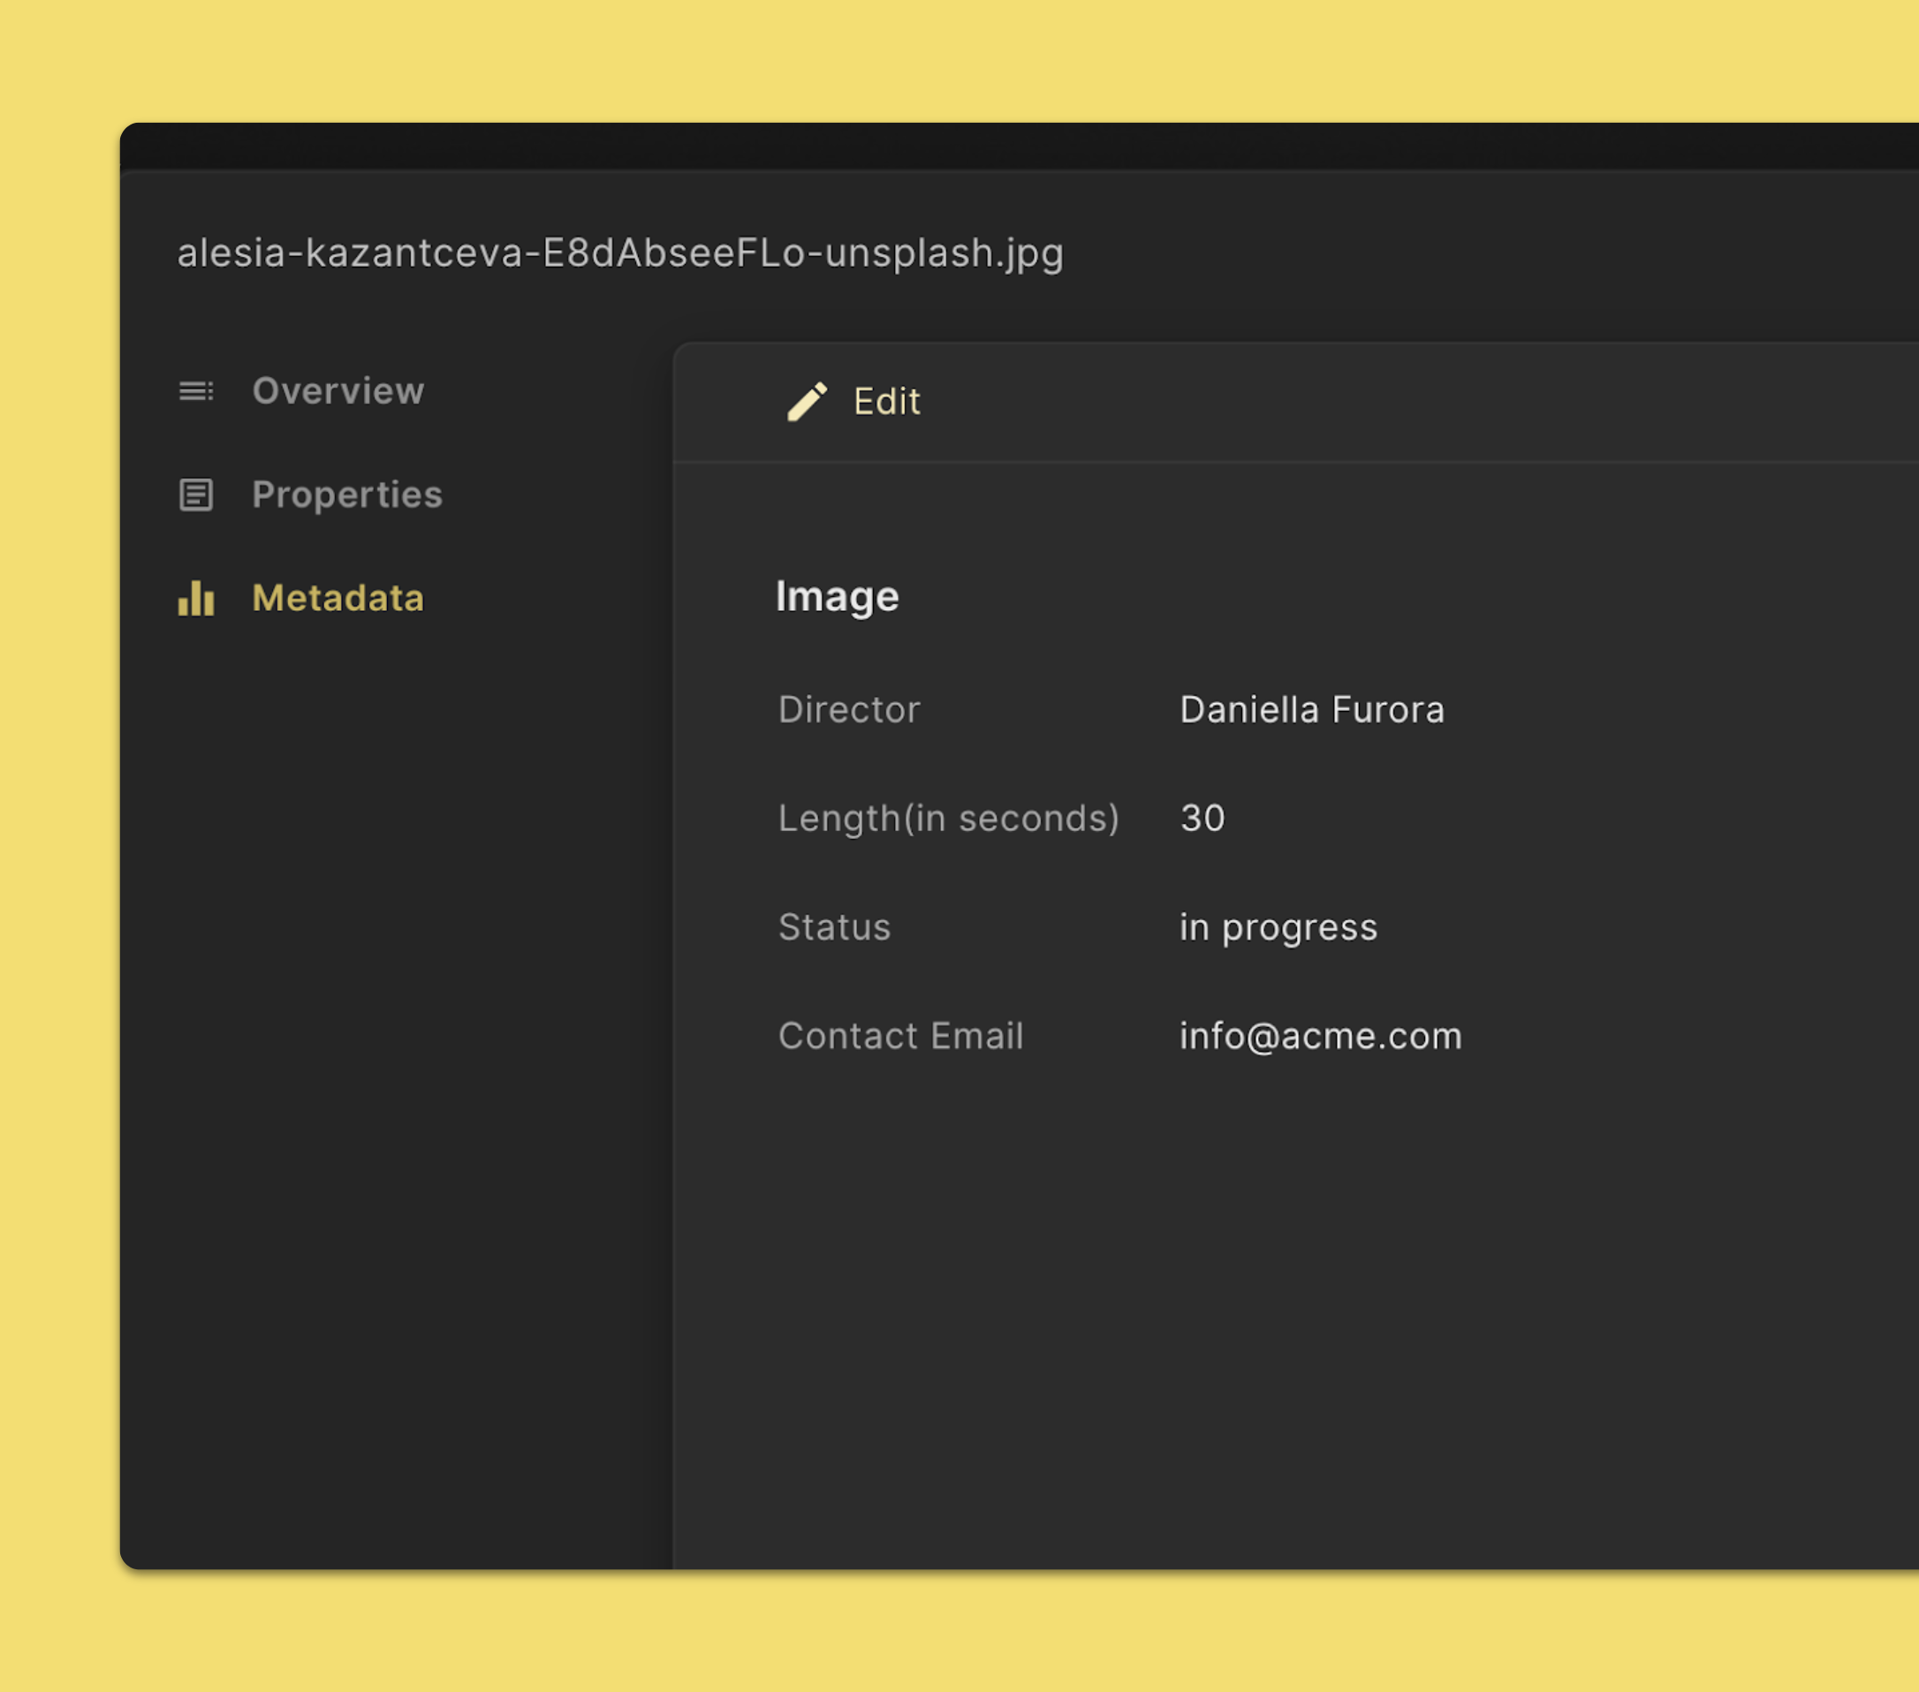Select the status value in progress

[1278, 928]
